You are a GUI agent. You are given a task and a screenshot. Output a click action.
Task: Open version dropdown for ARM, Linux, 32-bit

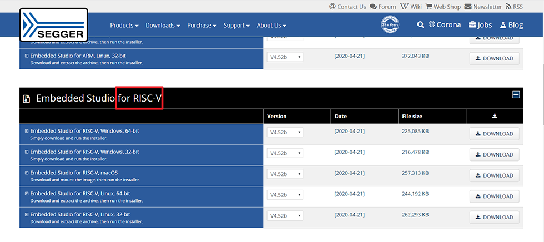tap(285, 57)
